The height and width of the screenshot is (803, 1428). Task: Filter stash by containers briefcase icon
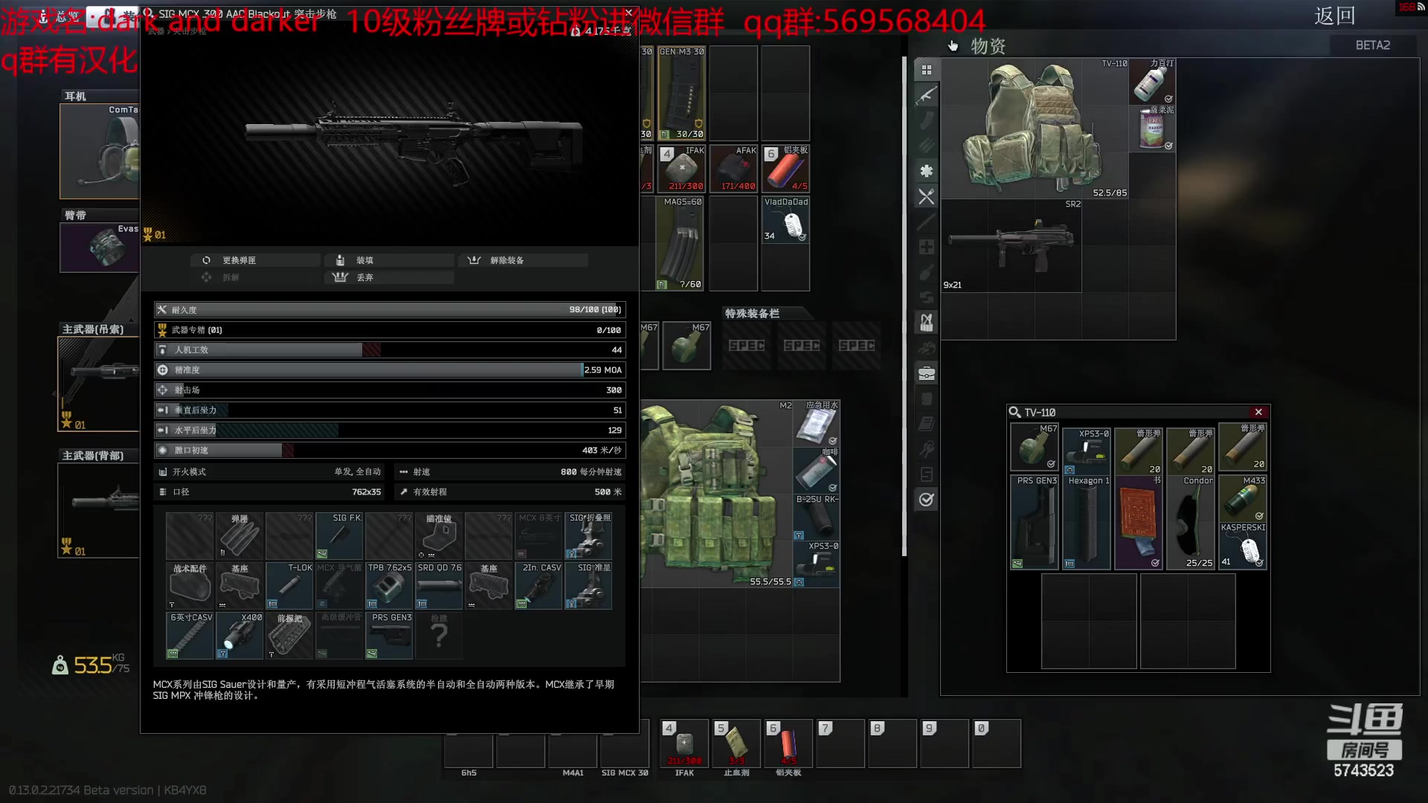(926, 373)
